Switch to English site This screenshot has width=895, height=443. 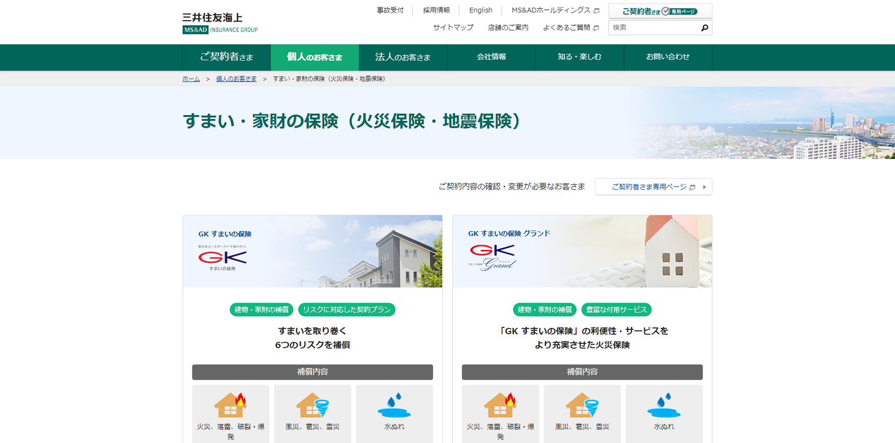(481, 11)
